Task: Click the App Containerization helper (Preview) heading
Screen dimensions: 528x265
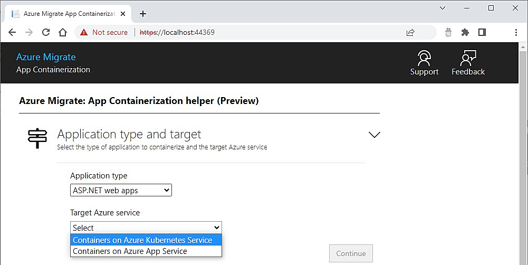Action: coord(139,101)
